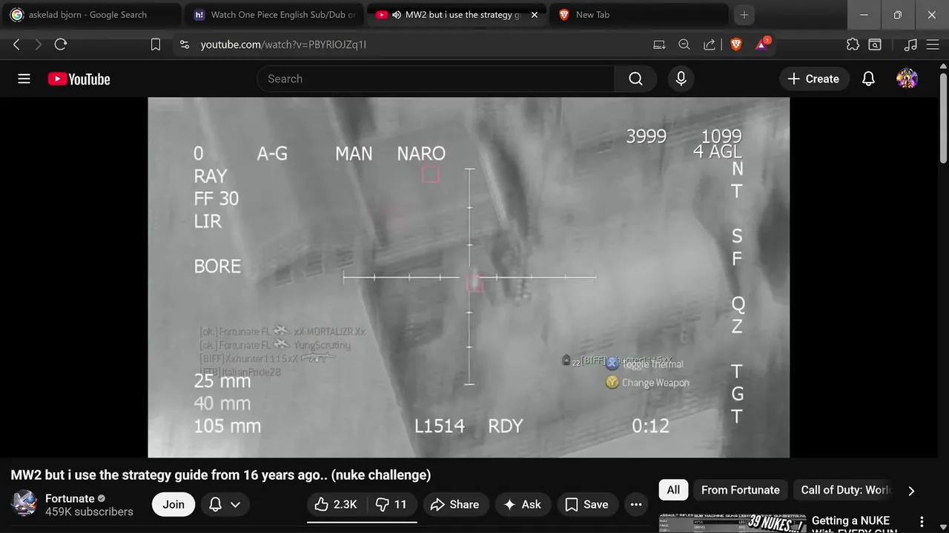Viewport: 949px width, 533px height.
Task: Open more video actions ellipsis
Action: [636, 504]
